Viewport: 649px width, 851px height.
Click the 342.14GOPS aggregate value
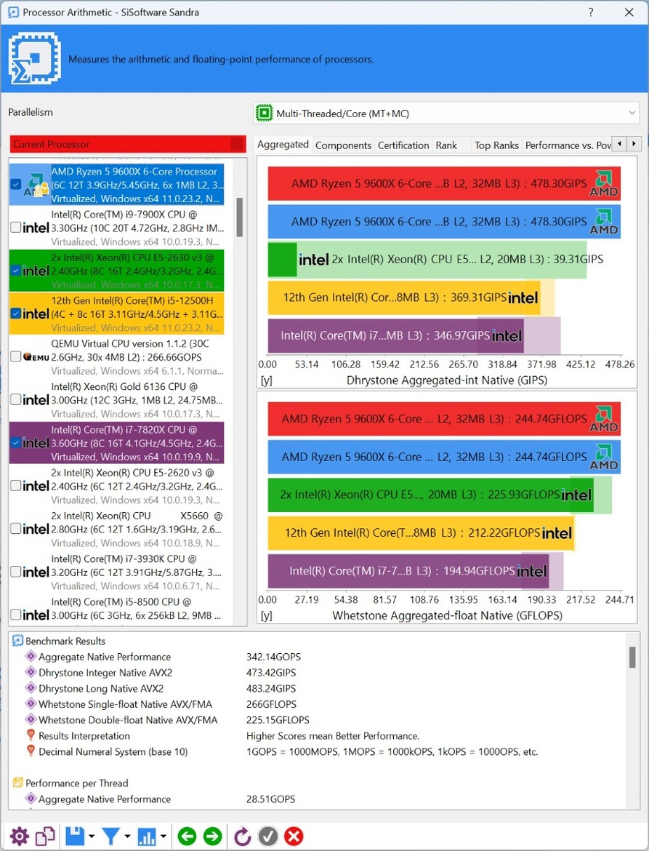(x=273, y=657)
